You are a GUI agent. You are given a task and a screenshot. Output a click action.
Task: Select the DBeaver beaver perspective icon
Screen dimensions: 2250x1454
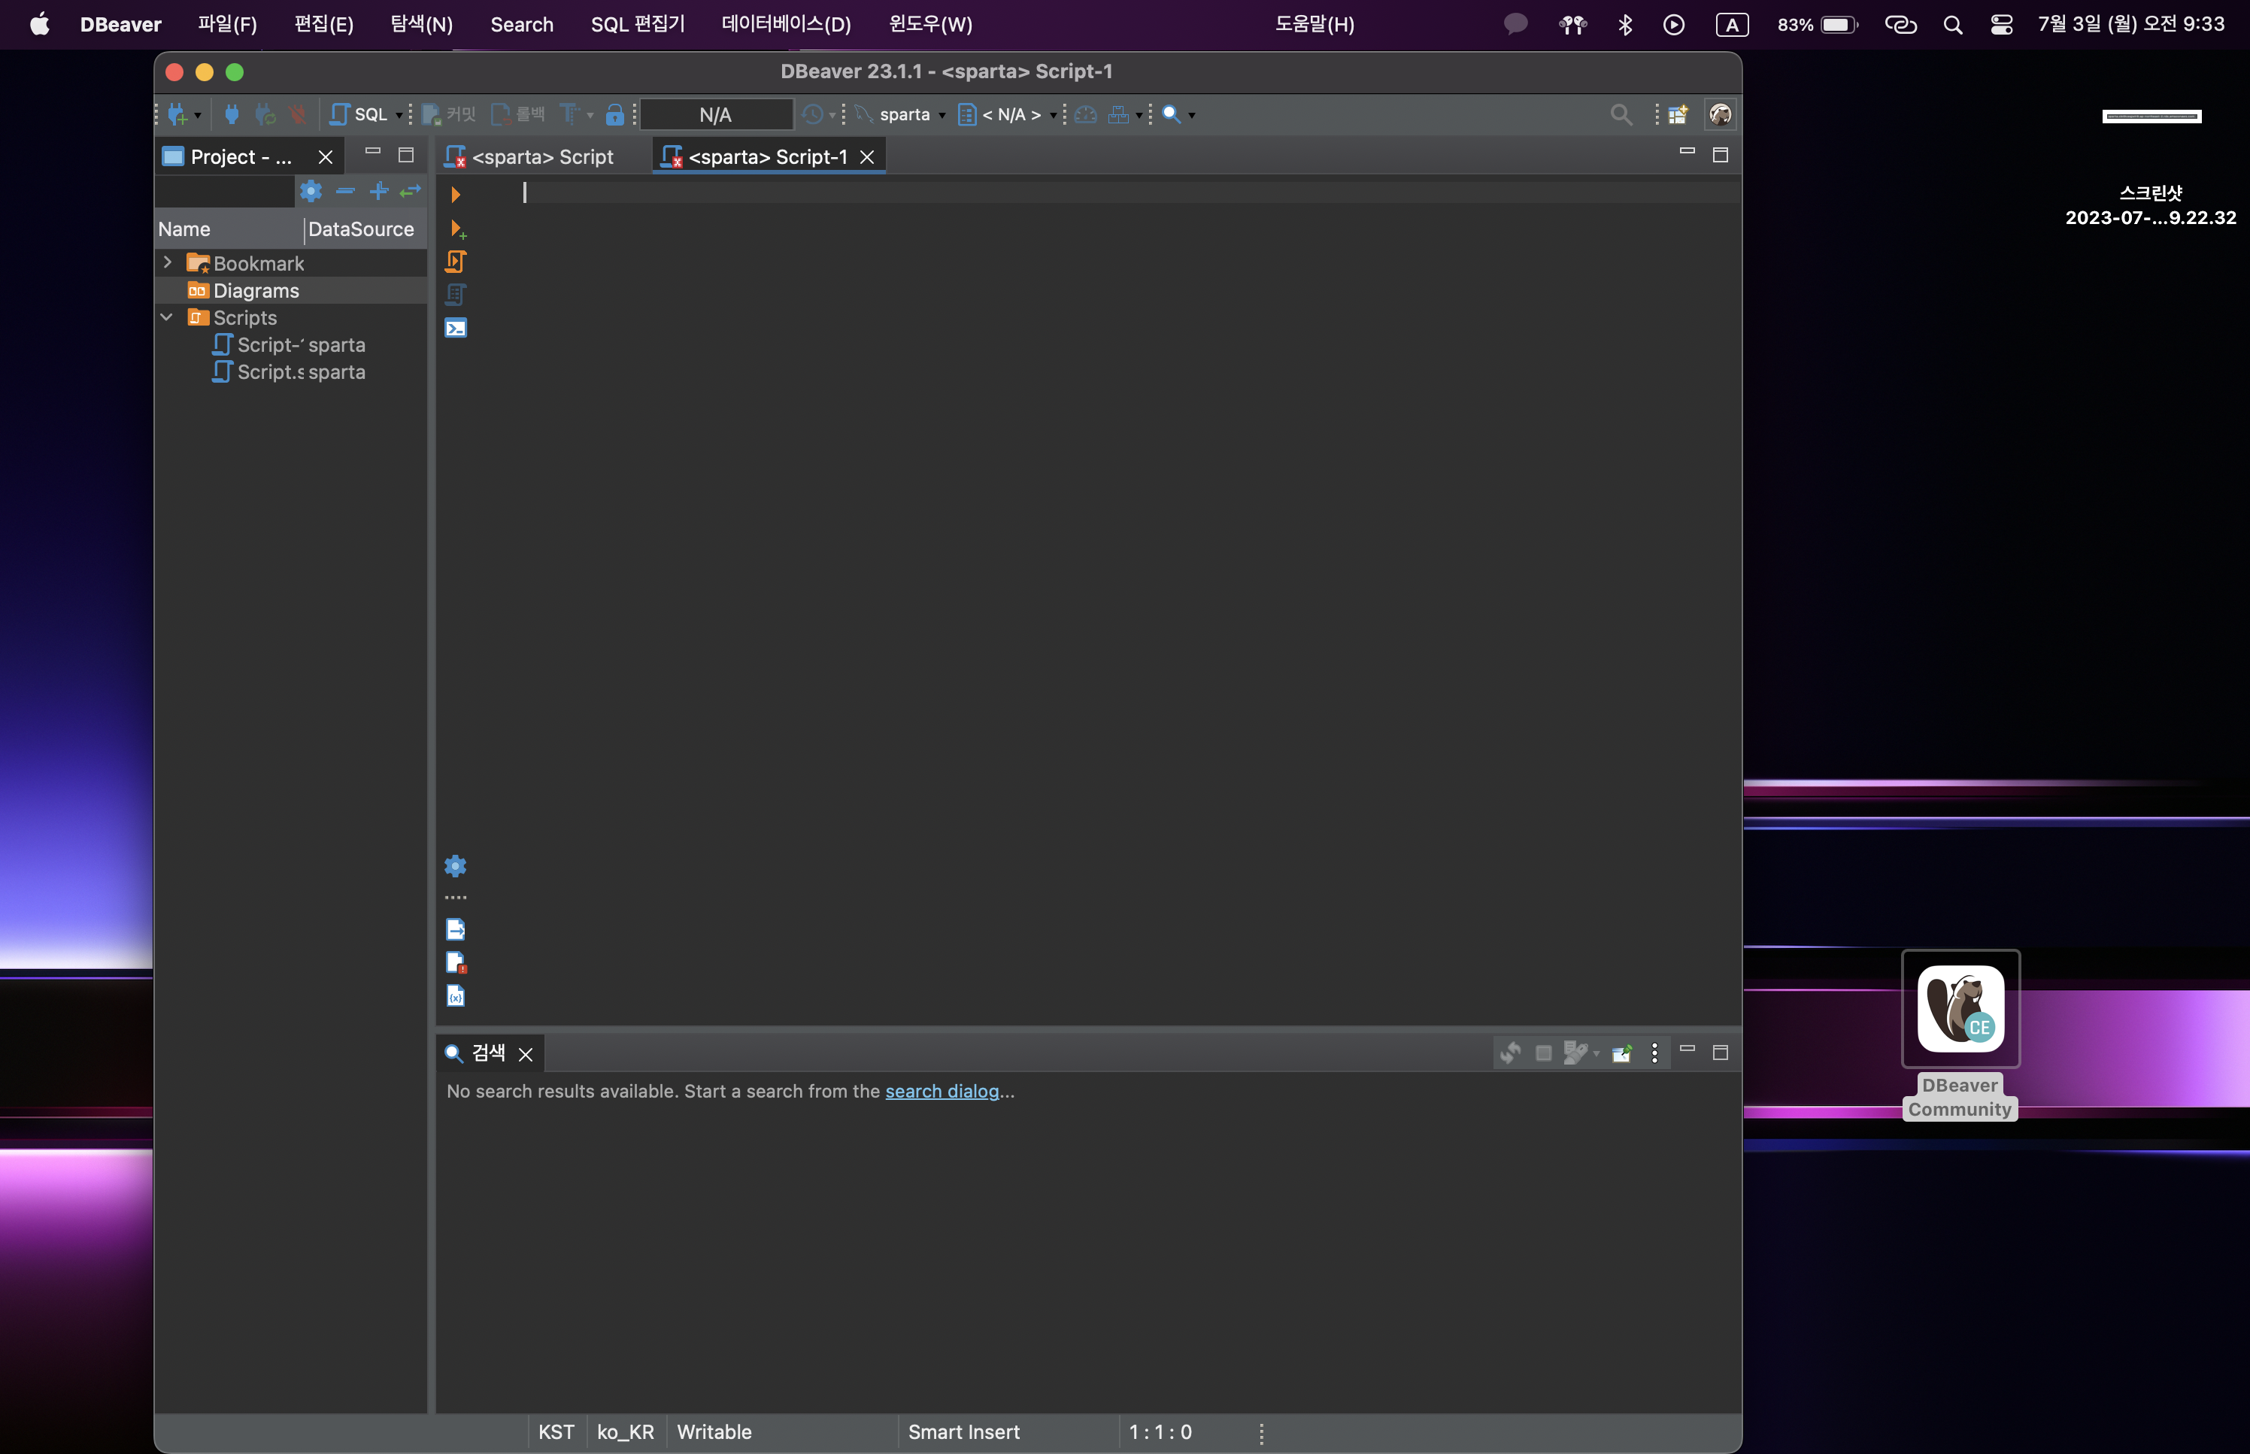(x=1721, y=114)
